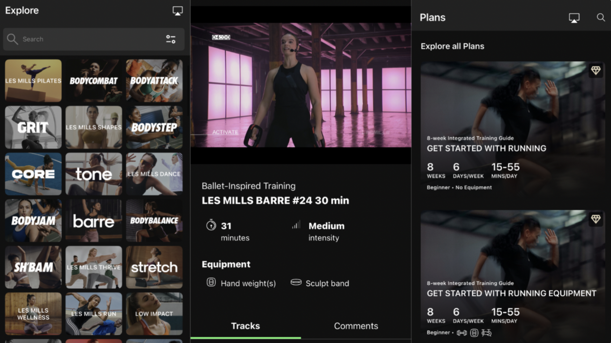
Task: Open the SH'BAM program tile
Action: point(33,267)
